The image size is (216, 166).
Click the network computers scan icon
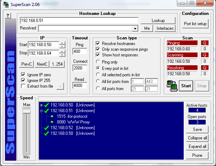[172, 85]
